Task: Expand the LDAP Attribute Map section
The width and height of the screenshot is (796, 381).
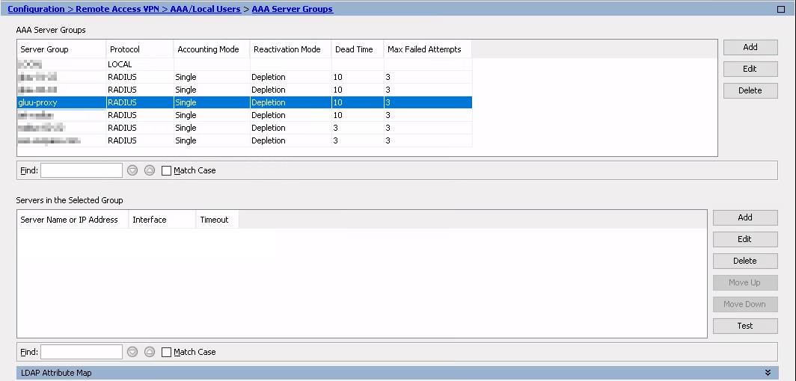Action: point(768,372)
